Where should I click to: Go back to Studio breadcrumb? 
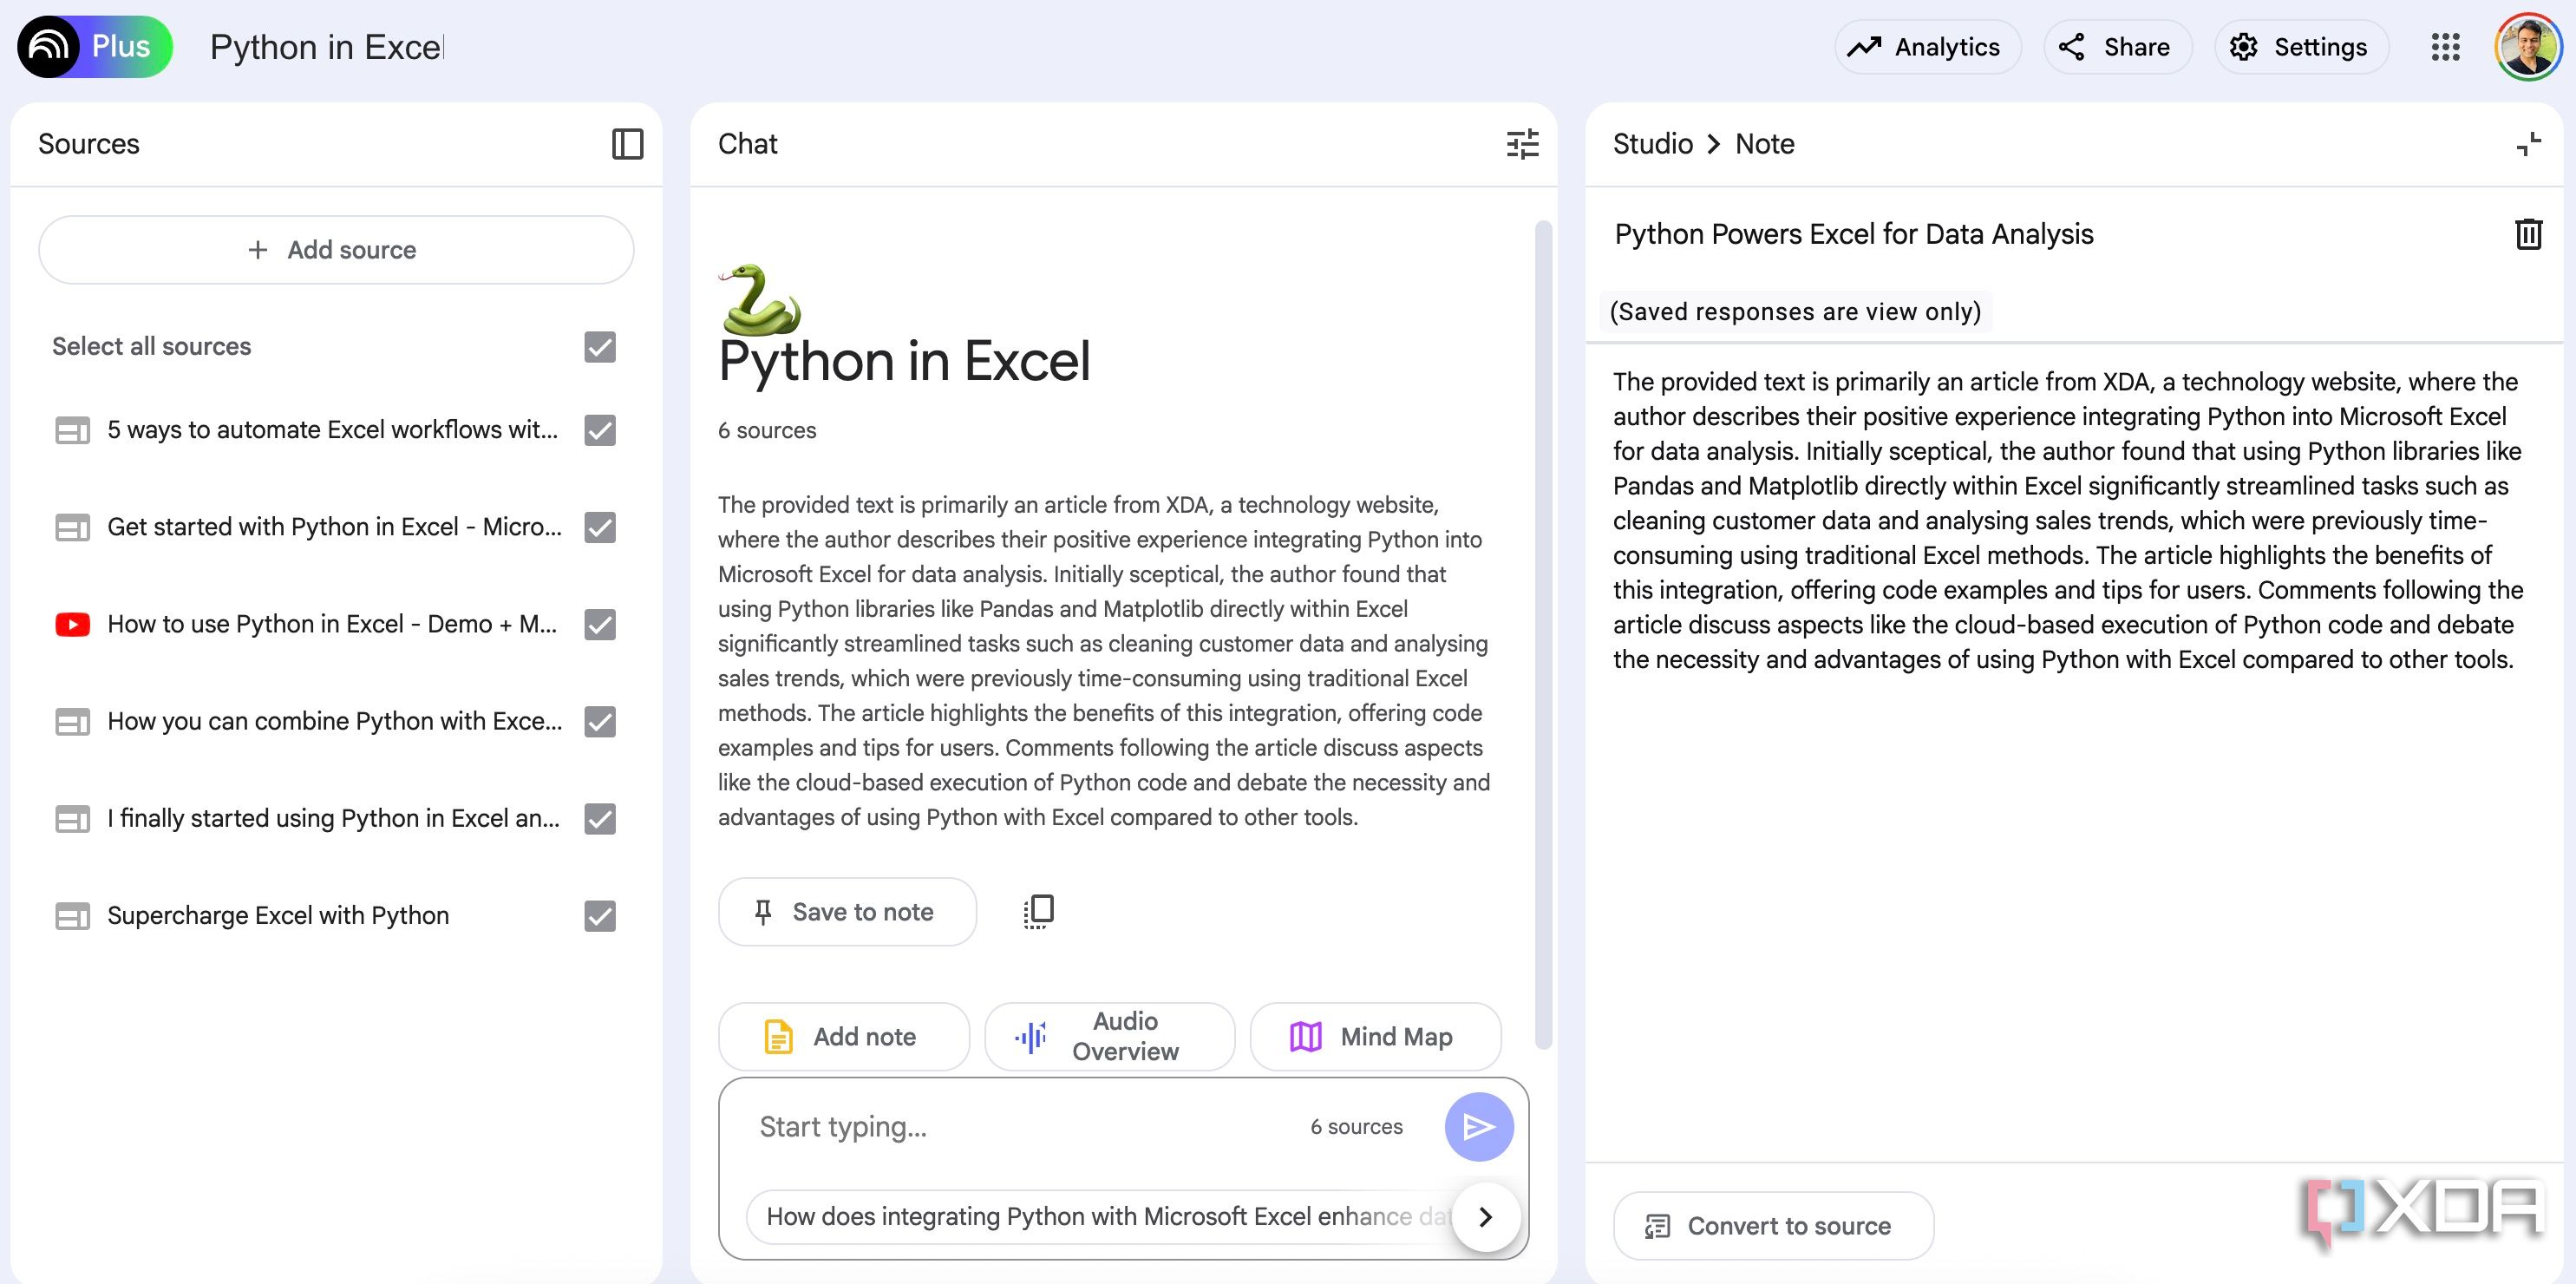coord(1652,144)
